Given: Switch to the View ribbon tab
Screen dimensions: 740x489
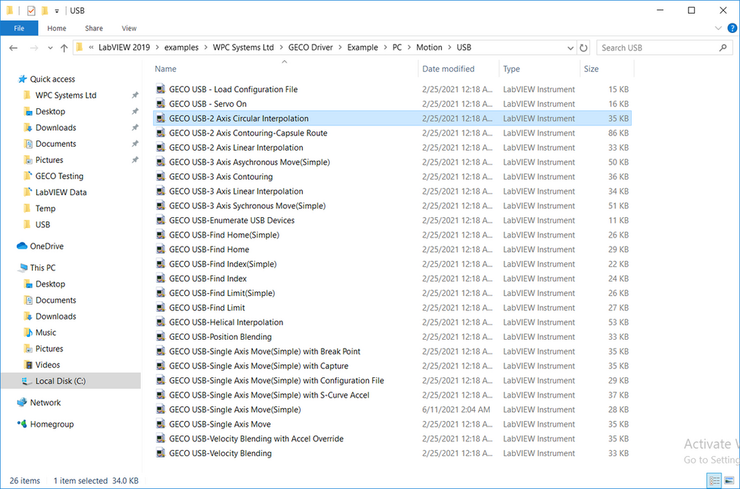Looking at the screenshot, I should click(129, 28).
